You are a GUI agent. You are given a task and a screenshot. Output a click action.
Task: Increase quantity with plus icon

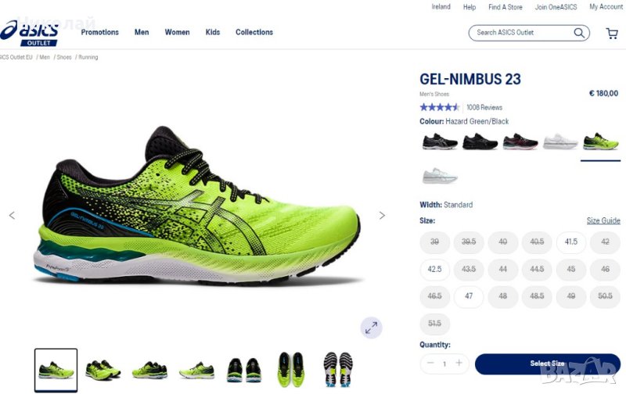[459, 363]
